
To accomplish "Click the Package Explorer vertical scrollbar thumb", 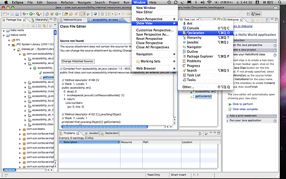I will tap(55, 33).
